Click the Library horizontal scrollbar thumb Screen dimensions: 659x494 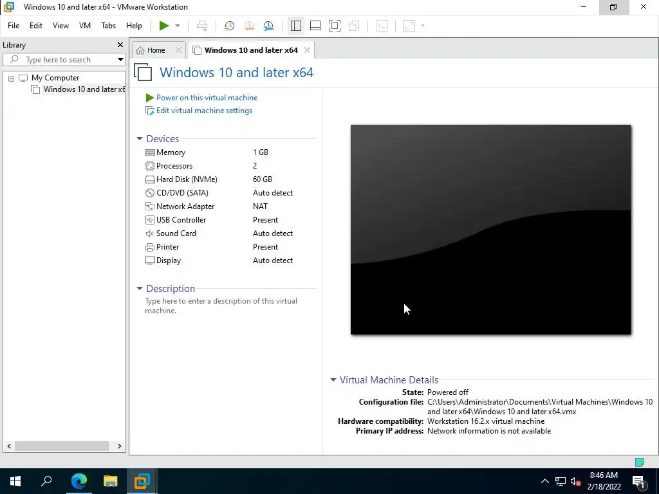(x=62, y=446)
